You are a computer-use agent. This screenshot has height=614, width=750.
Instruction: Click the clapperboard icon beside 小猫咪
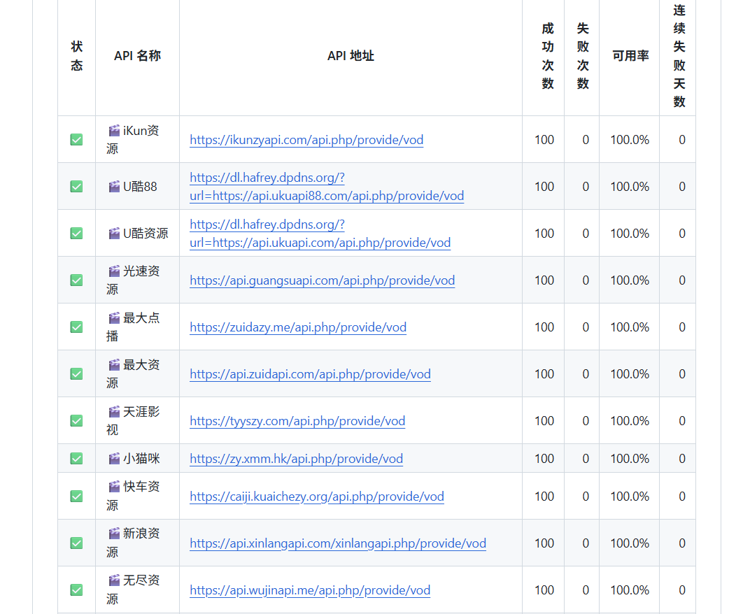coord(114,459)
